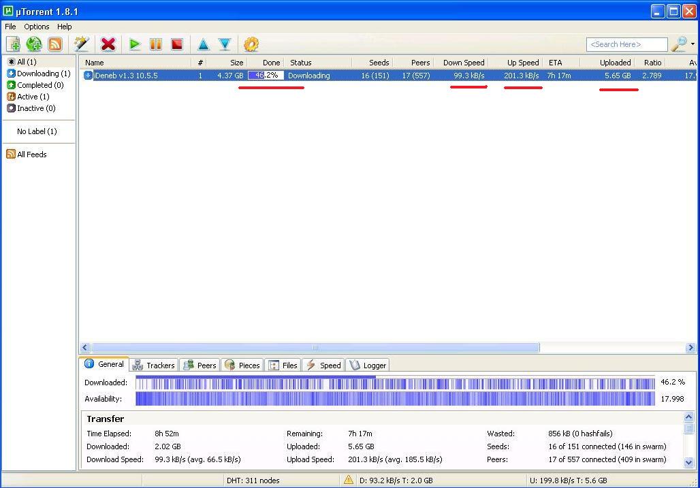Select All Feeds in sidebar
The image size is (700, 488).
pos(27,154)
